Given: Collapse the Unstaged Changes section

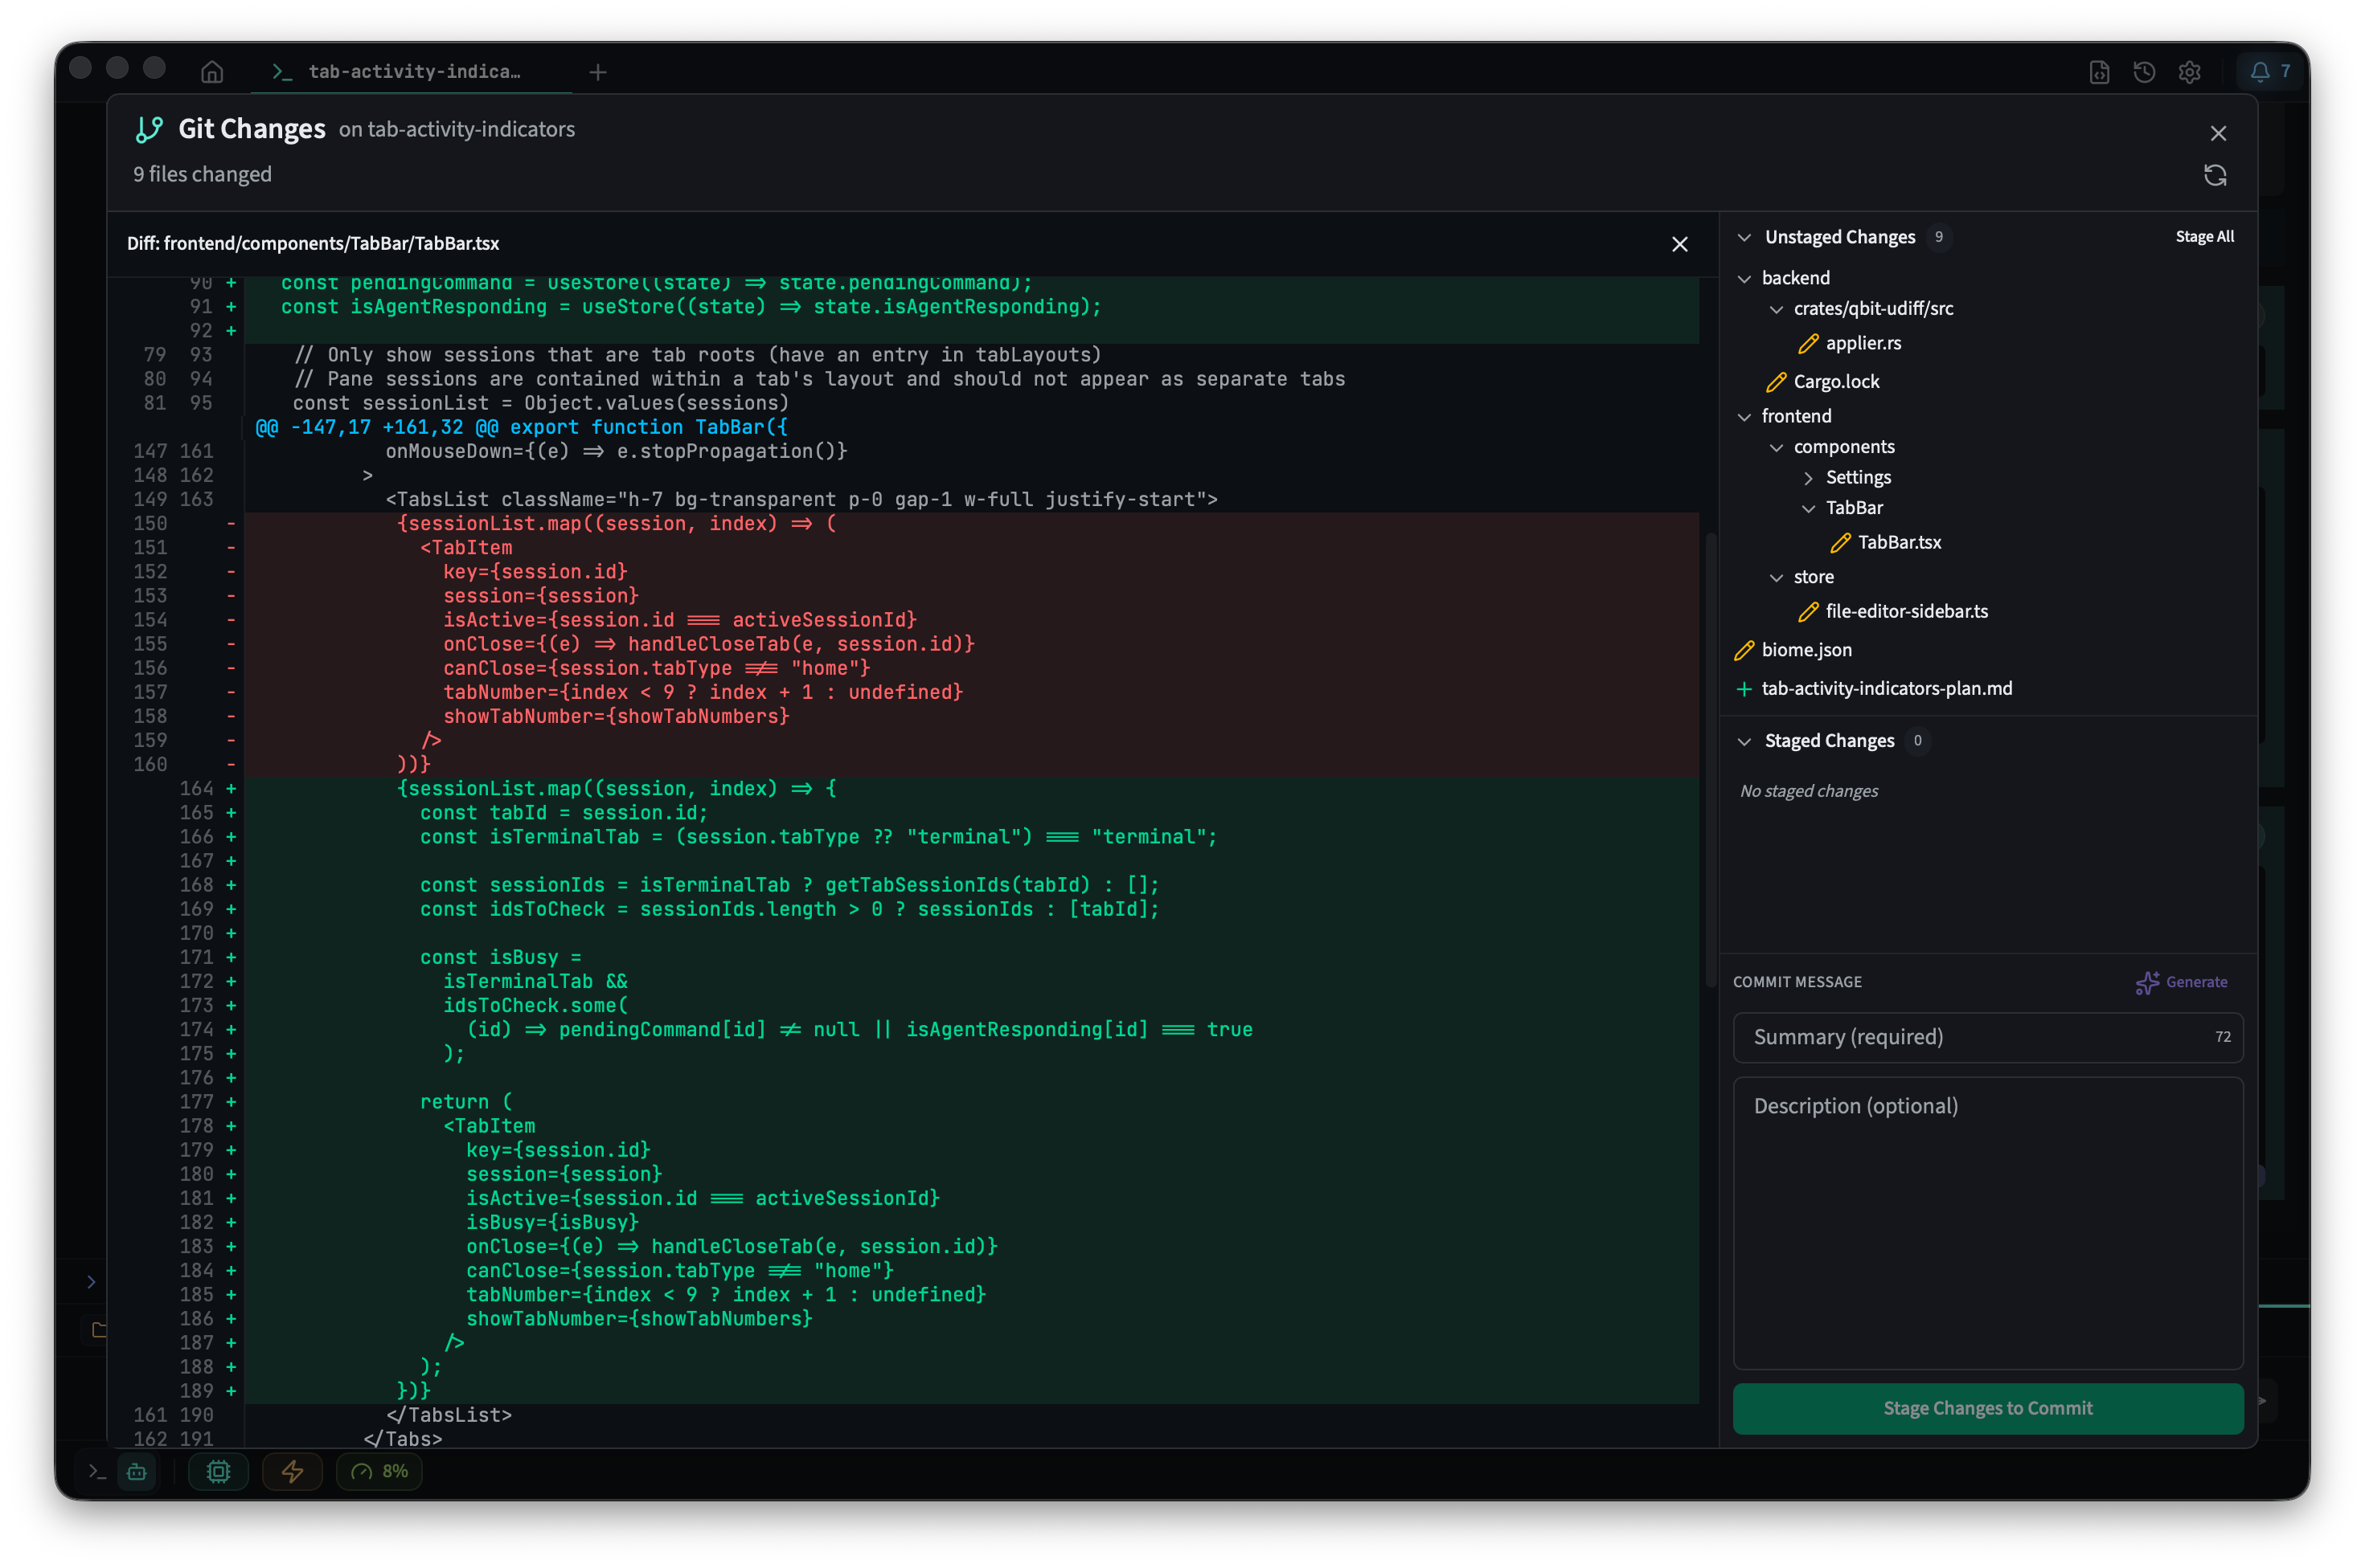Looking at the screenshot, I should (1744, 238).
